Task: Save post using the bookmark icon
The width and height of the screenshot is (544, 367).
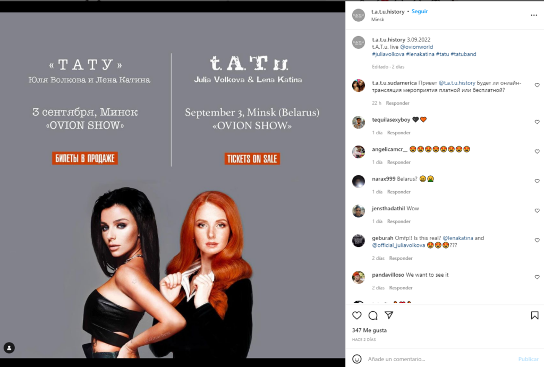Action: tap(534, 315)
